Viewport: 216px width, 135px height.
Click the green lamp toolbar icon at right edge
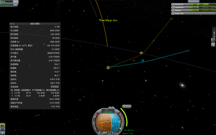point(213,45)
